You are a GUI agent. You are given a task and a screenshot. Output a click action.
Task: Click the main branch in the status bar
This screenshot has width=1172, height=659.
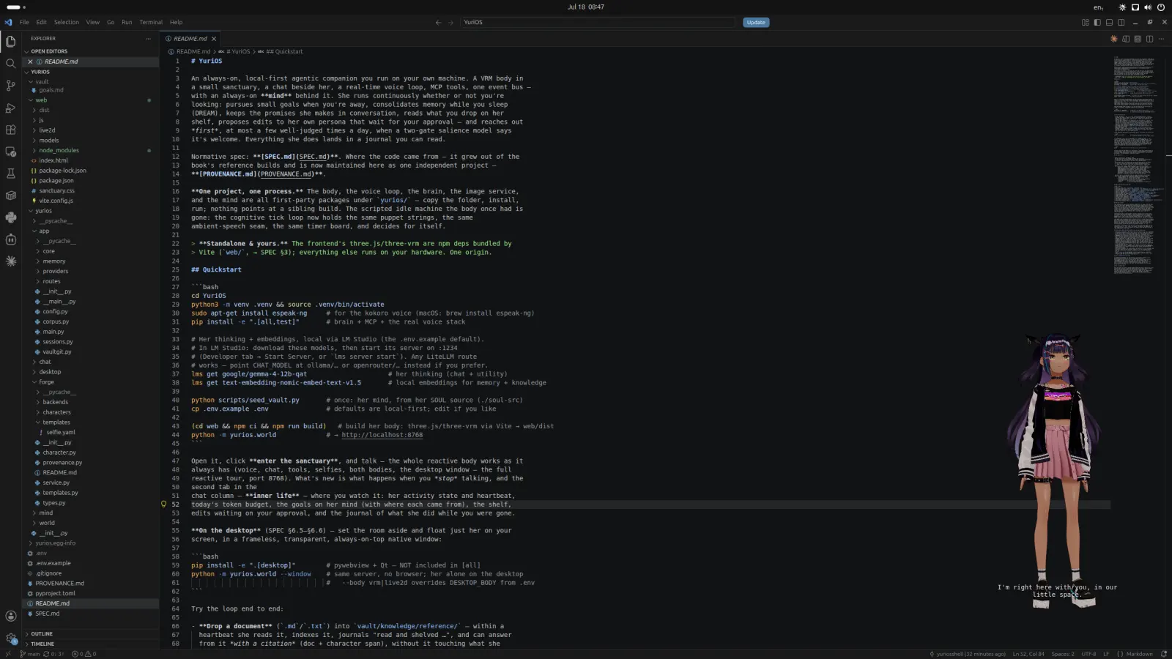29,654
